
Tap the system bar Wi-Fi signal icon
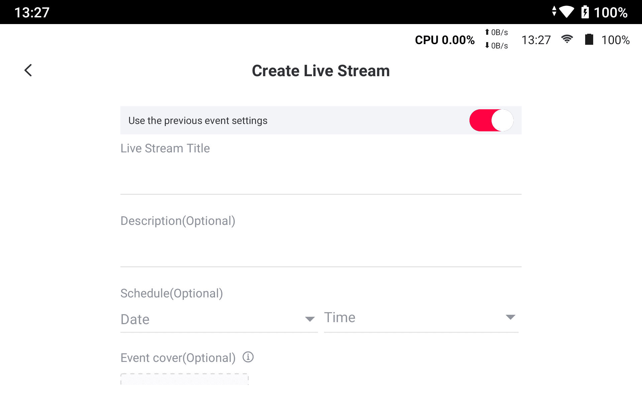(567, 12)
